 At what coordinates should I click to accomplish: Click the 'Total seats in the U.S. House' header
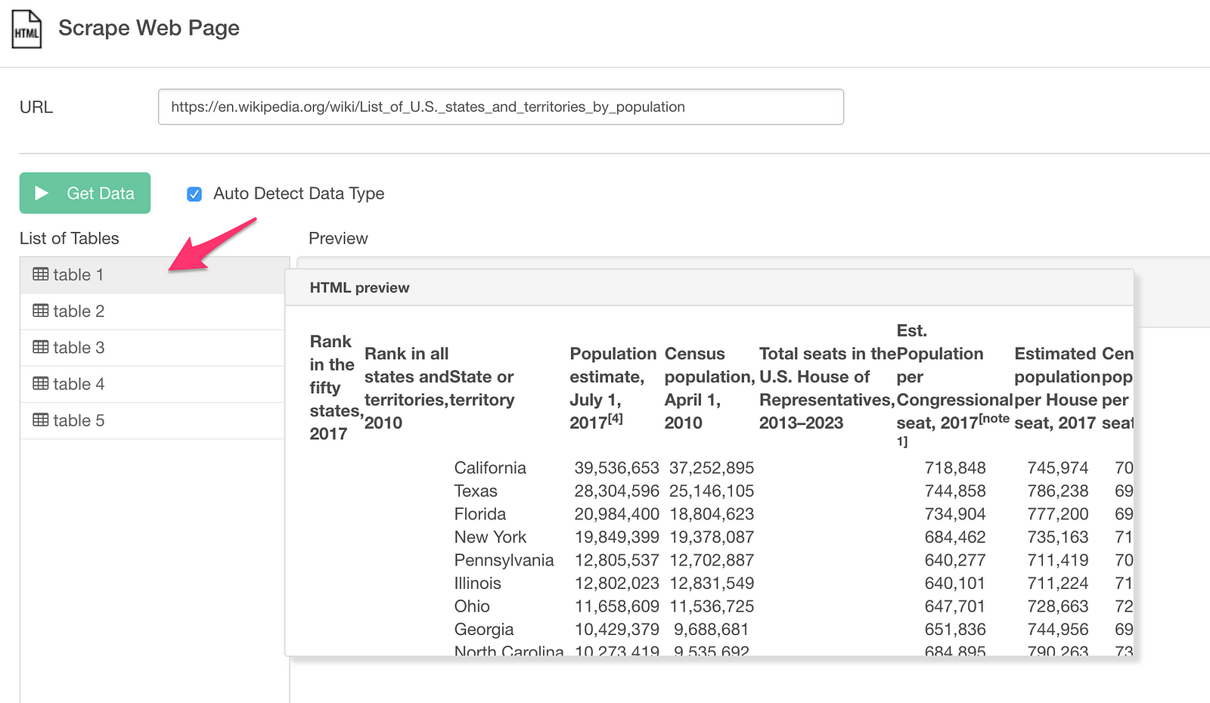point(827,388)
